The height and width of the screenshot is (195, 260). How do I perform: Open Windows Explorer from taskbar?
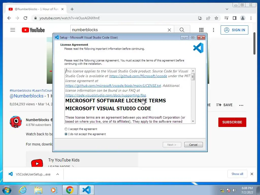click(38, 190)
